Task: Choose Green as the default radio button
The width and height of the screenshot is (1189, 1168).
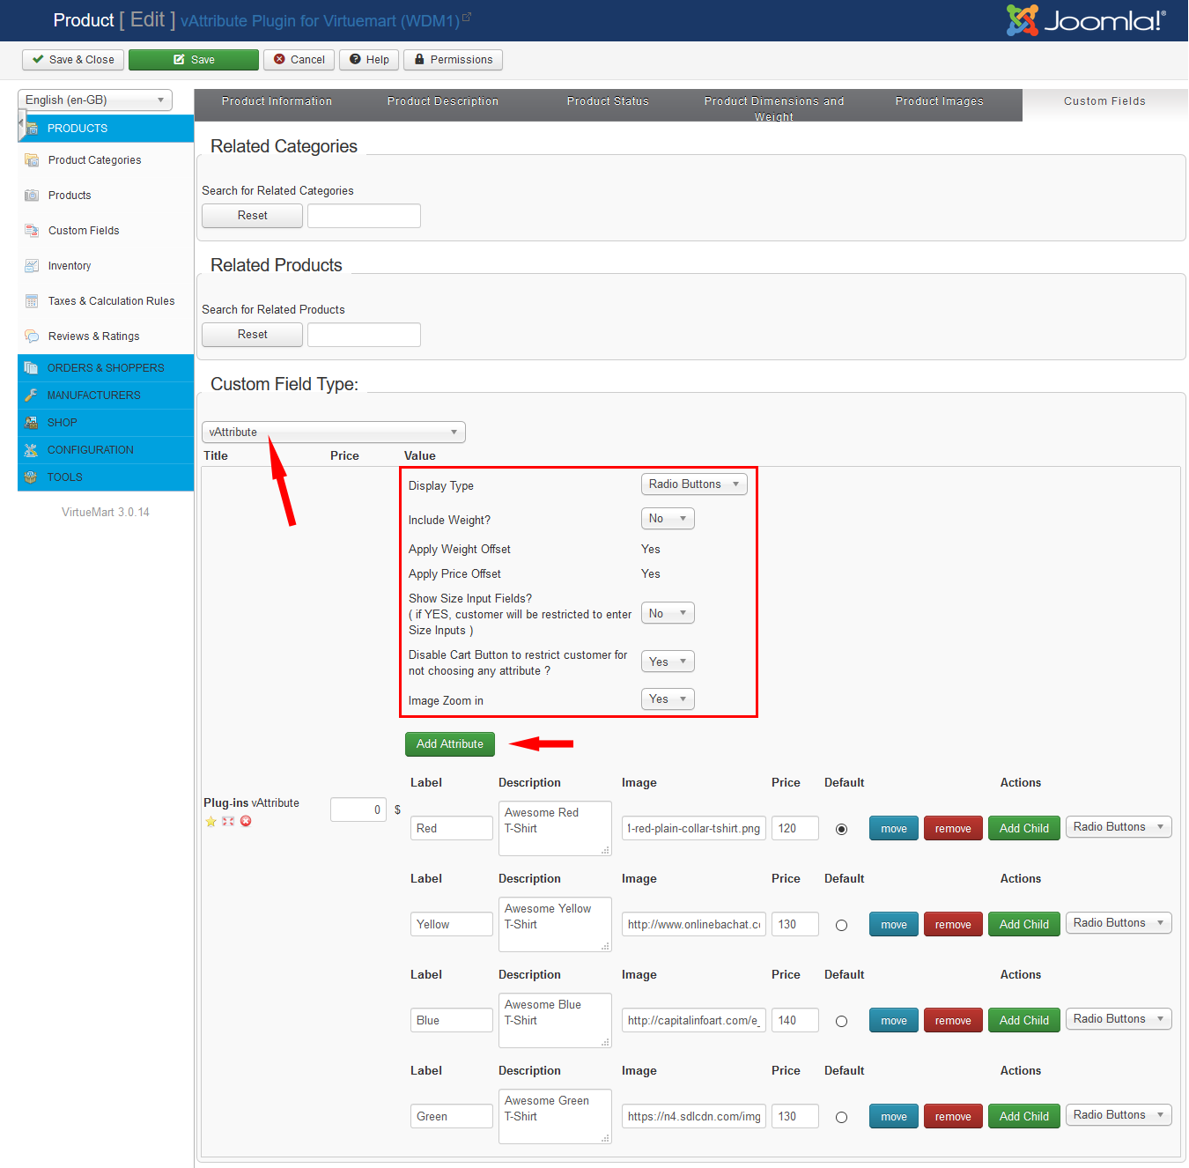Action: (841, 1117)
